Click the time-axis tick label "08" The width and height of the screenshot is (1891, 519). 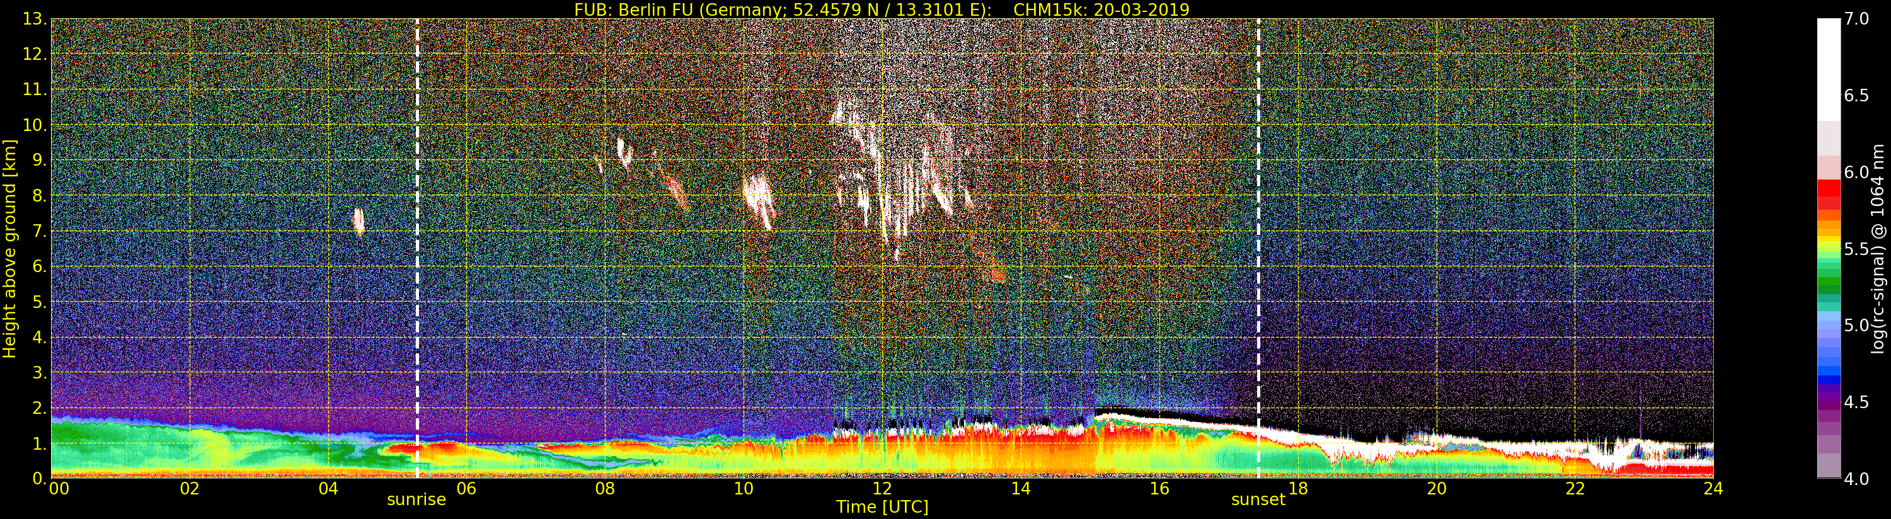point(605,489)
